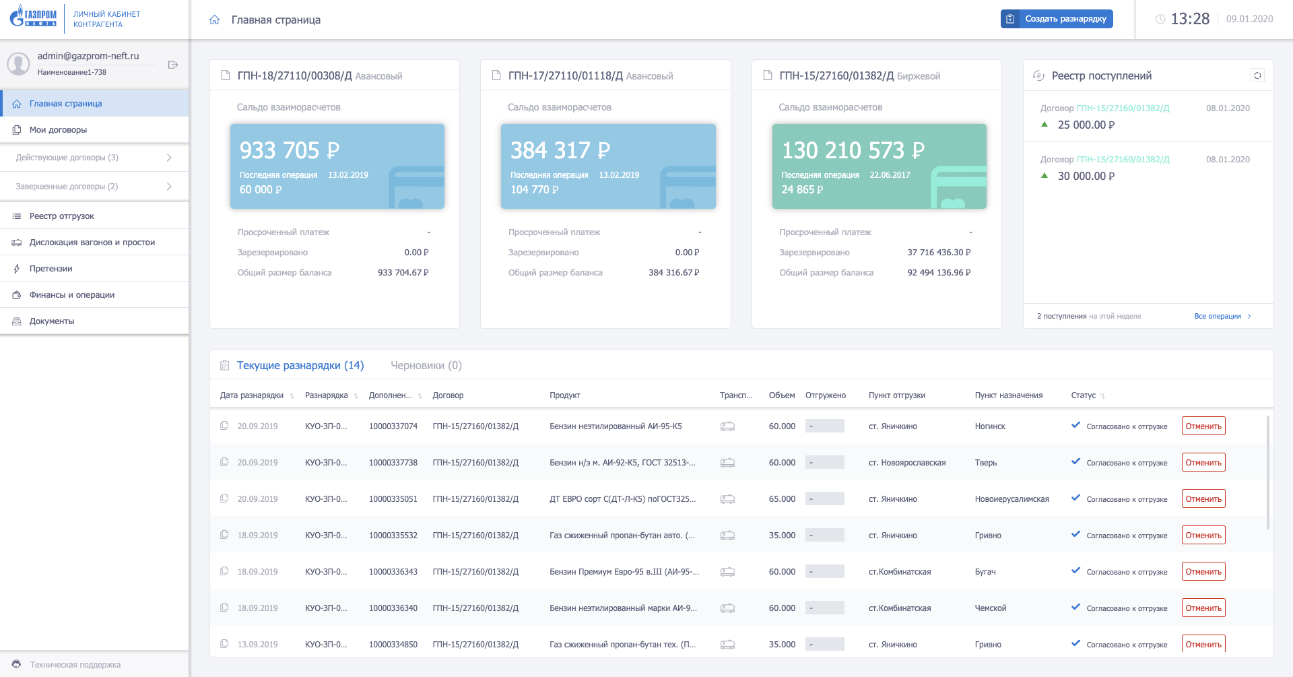Switch to Черновики (0) tab
Image resolution: width=1293 pixels, height=677 pixels.
(x=426, y=365)
